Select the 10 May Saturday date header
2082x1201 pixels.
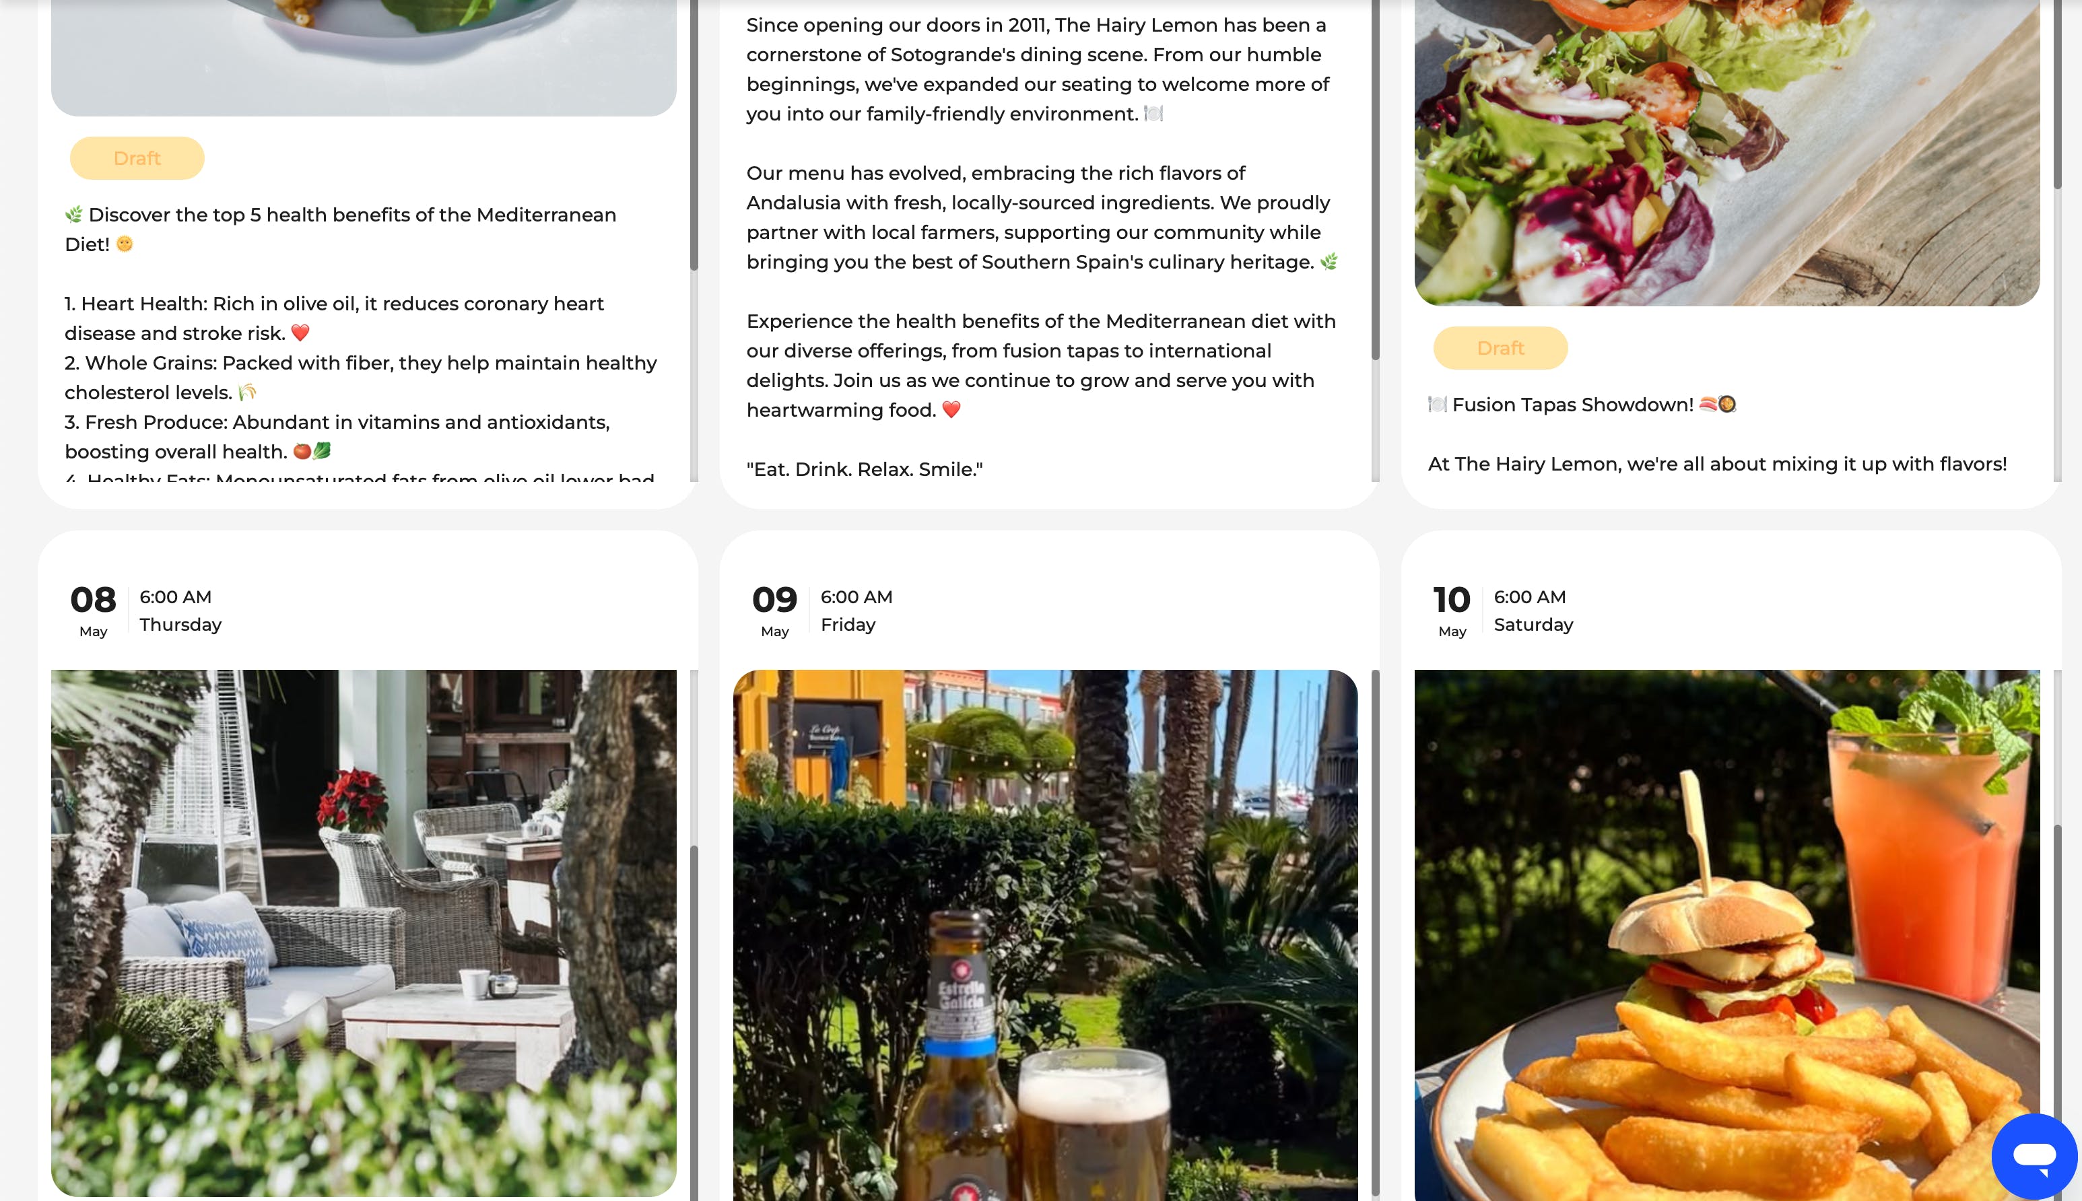pyautogui.click(x=1503, y=611)
